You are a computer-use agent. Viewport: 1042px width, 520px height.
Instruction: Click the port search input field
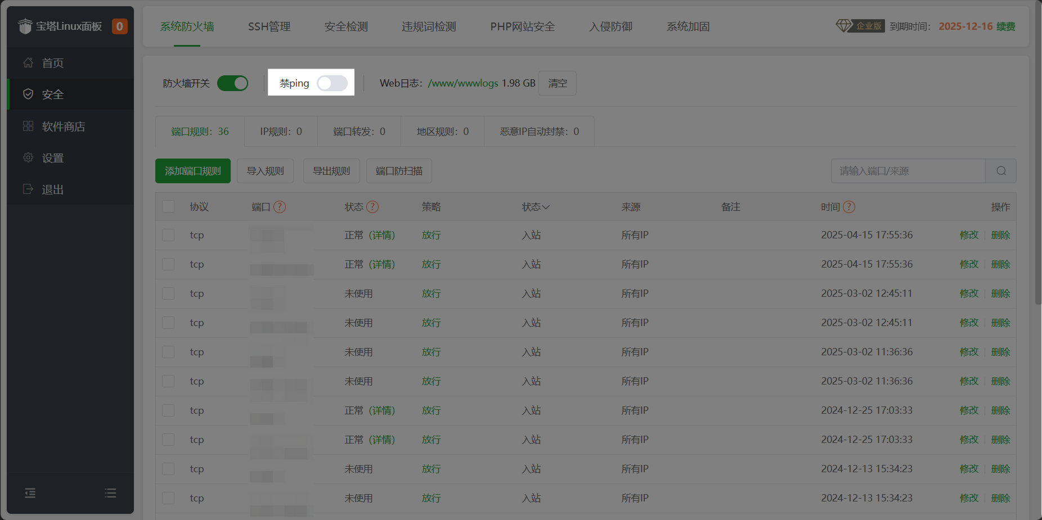900,170
